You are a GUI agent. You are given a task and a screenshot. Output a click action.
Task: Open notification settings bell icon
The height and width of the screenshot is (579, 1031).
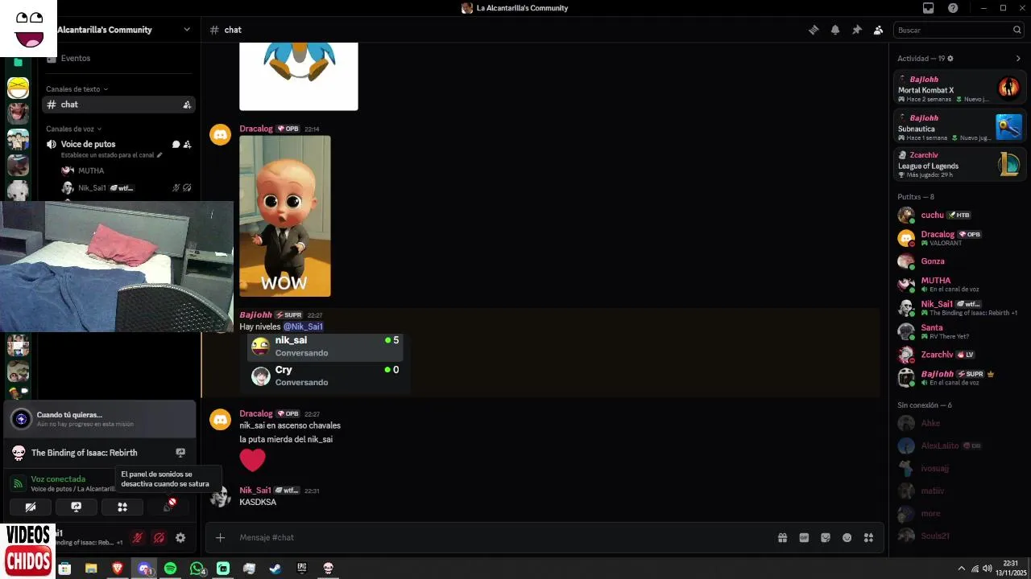coord(835,30)
